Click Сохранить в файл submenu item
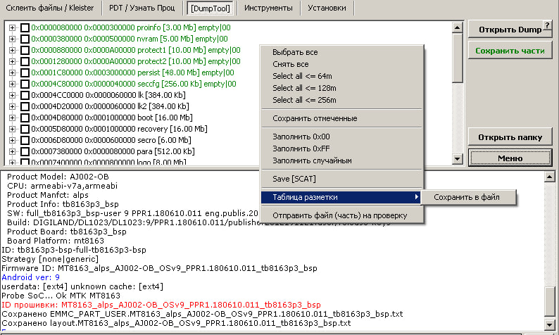Image resolution: width=559 pixels, height=335 pixels. tap(467, 197)
